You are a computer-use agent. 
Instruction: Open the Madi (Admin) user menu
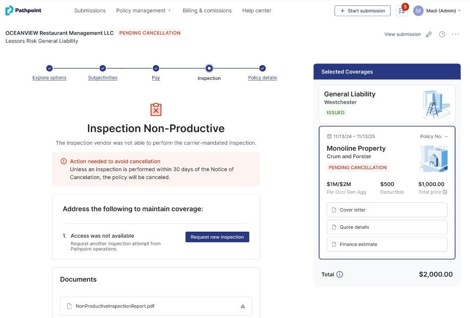coord(437,11)
